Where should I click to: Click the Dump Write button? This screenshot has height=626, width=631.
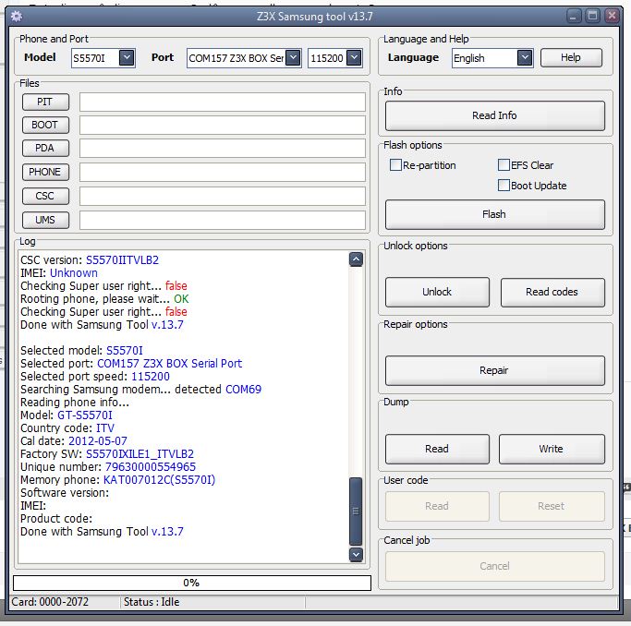point(552,449)
